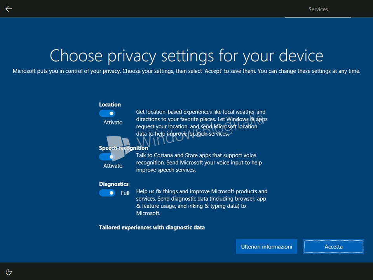Click the Speech recognition heading
The width and height of the screenshot is (373, 280).
[124, 148]
